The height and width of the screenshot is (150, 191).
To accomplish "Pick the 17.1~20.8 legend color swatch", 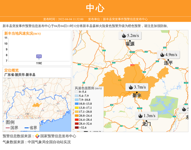I will (76, 112).
